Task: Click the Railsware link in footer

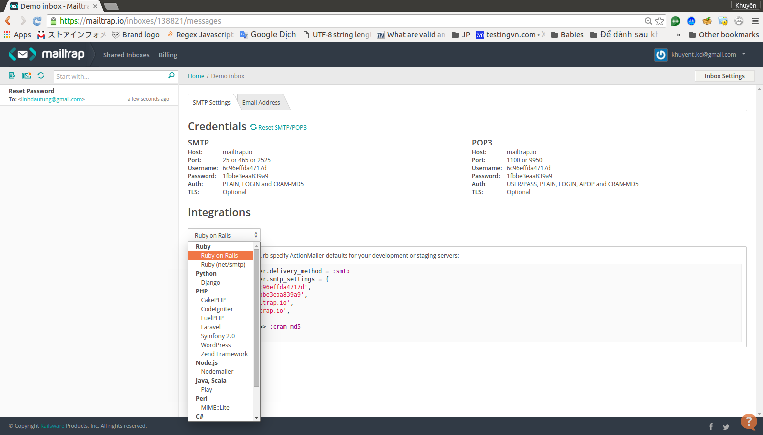Action: coord(52,426)
